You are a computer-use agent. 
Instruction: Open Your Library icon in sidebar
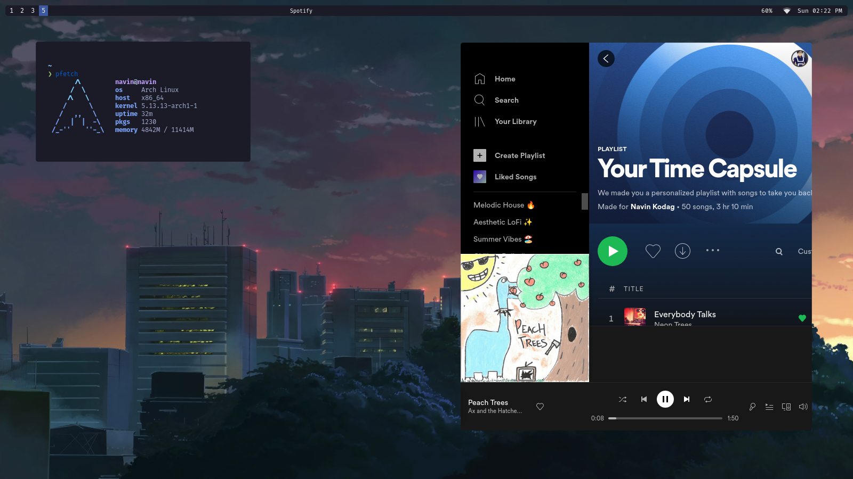(x=480, y=121)
